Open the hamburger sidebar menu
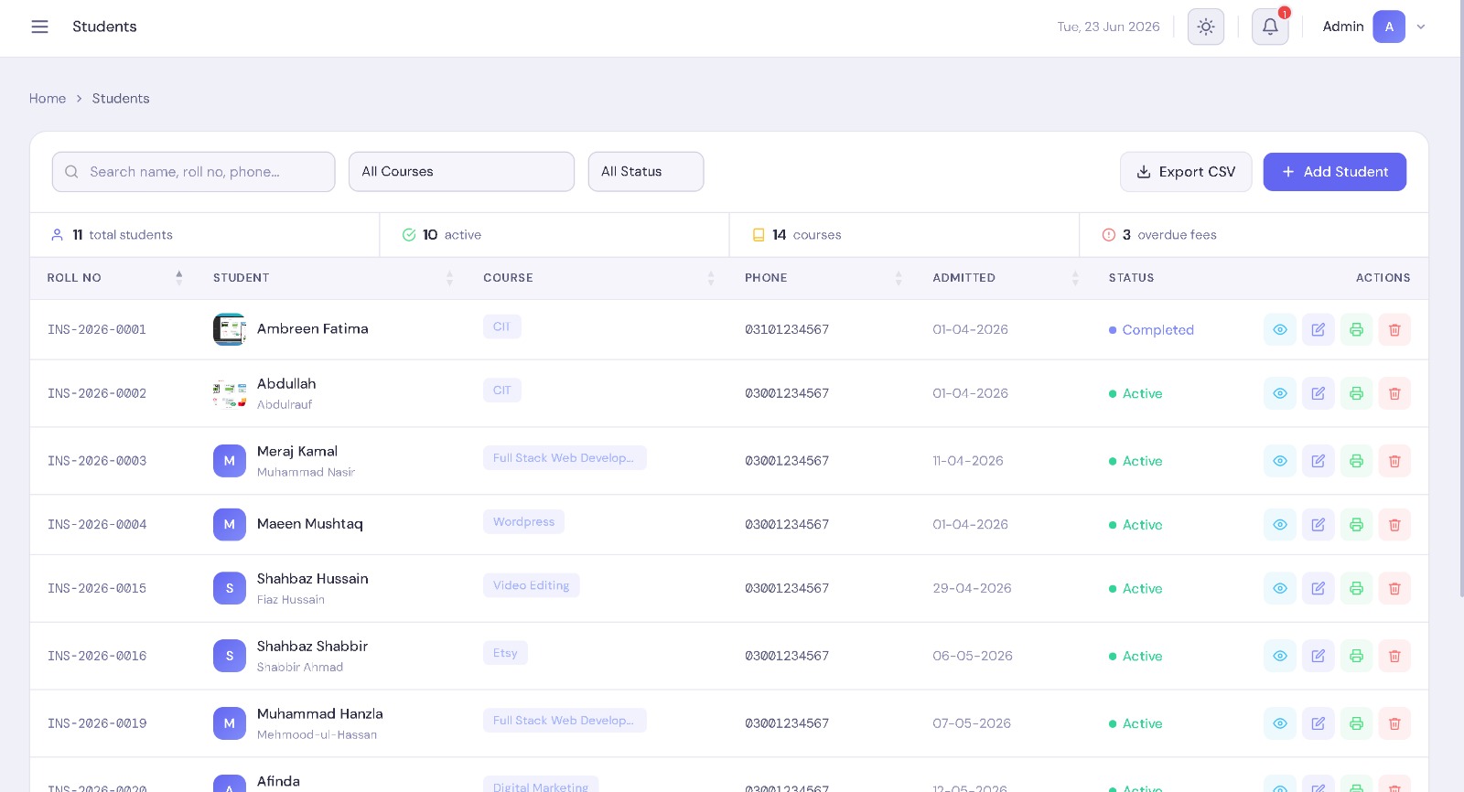This screenshot has width=1464, height=792. point(39,27)
